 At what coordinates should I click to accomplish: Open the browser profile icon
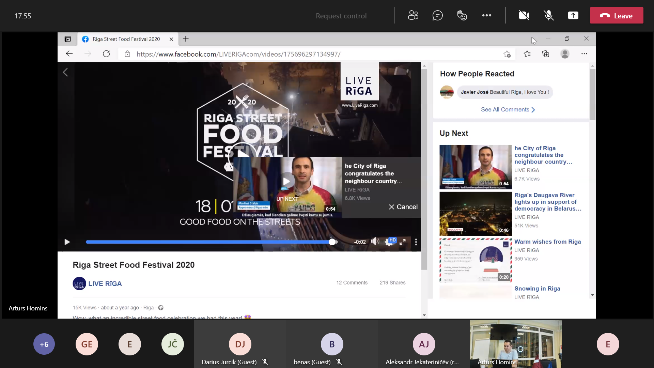pos(565,54)
